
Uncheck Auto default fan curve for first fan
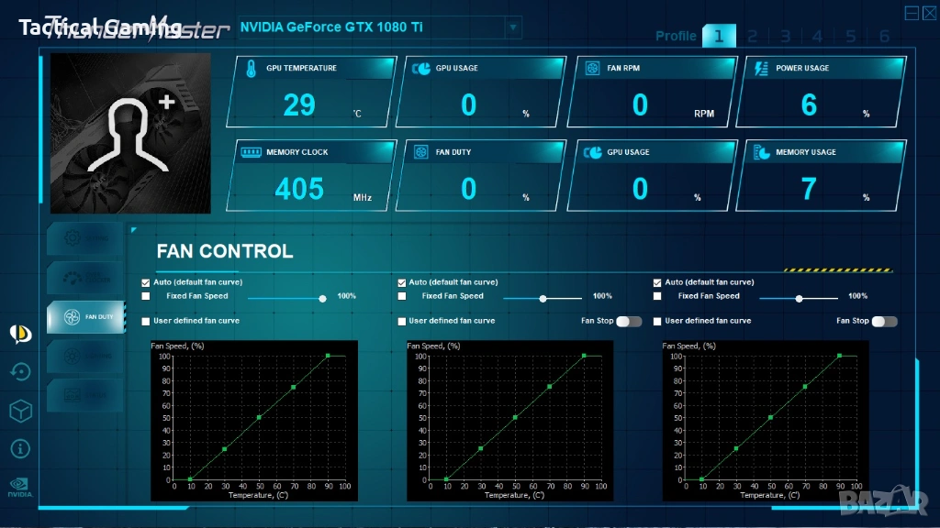tap(146, 282)
